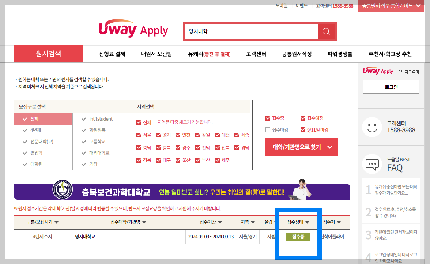Select the 편입학 category

point(33,153)
